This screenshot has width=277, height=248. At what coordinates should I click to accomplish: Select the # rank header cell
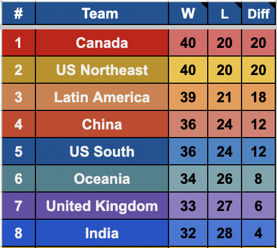tap(19, 13)
